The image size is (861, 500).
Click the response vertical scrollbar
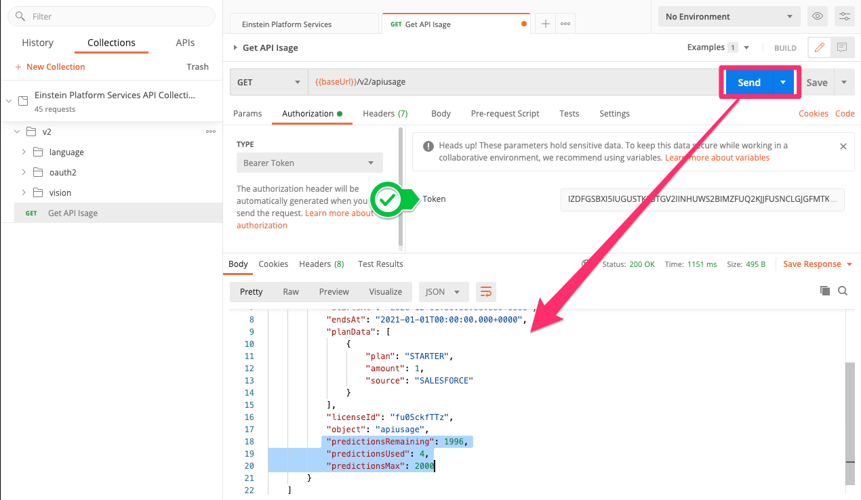(850, 423)
